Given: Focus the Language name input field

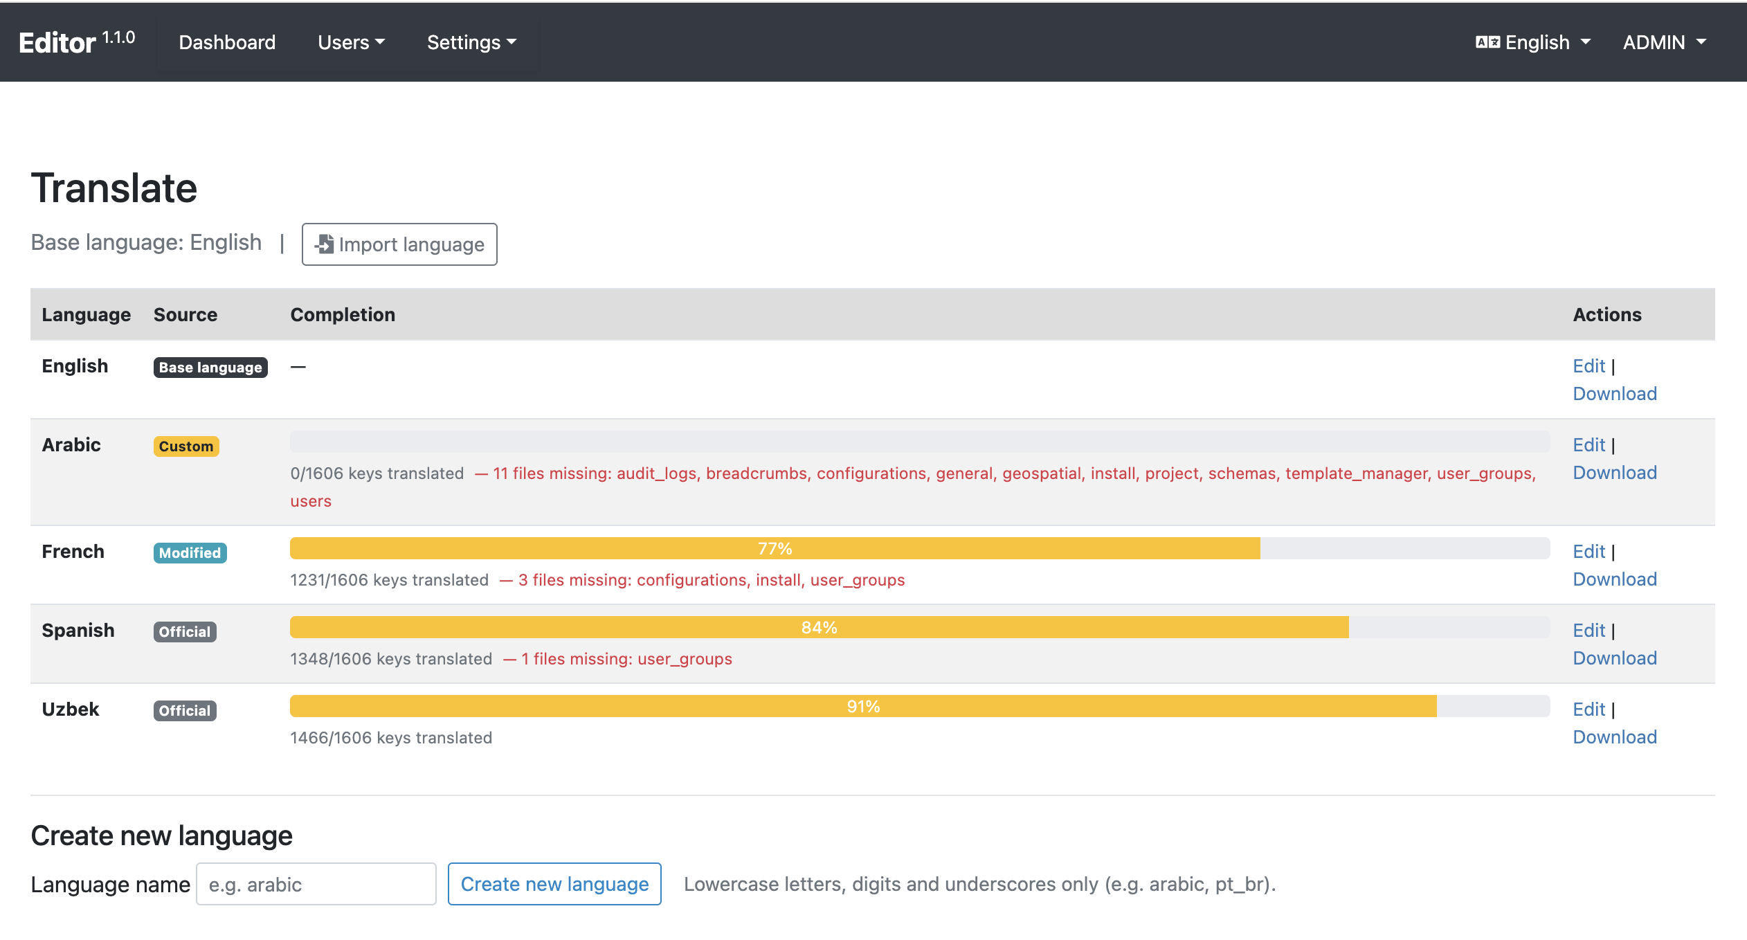Looking at the screenshot, I should pos(316,884).
